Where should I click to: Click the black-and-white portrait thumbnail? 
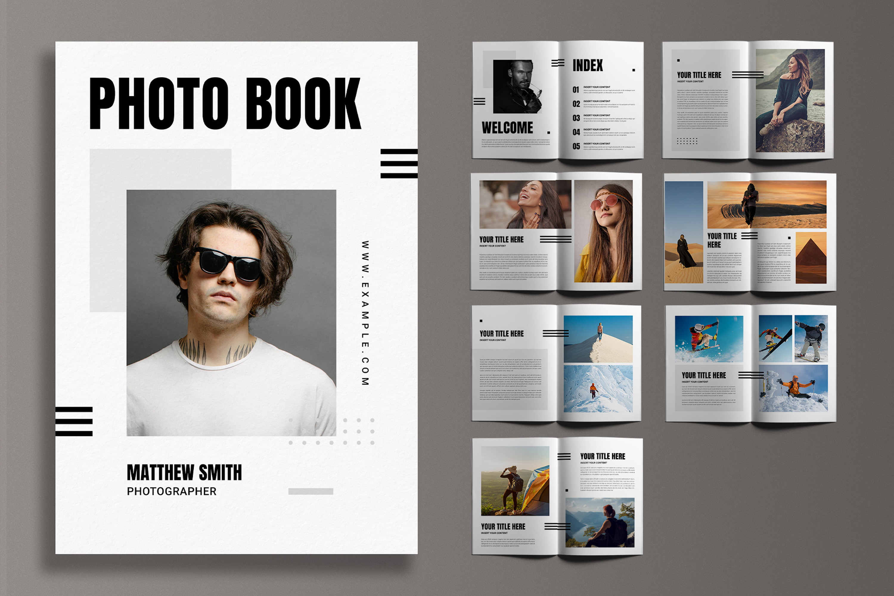coord(518,86)
